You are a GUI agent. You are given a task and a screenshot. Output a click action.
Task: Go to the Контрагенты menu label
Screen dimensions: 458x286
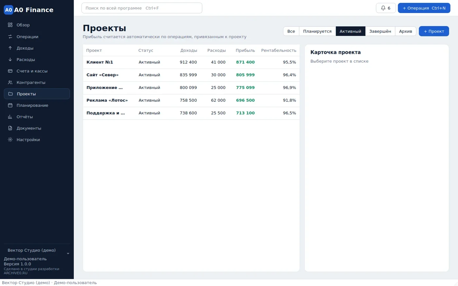(x=31, y=82)
